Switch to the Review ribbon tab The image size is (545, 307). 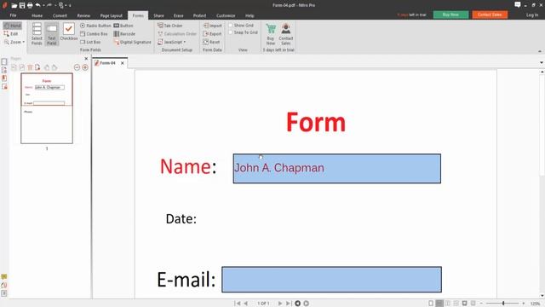coord(83,15)
